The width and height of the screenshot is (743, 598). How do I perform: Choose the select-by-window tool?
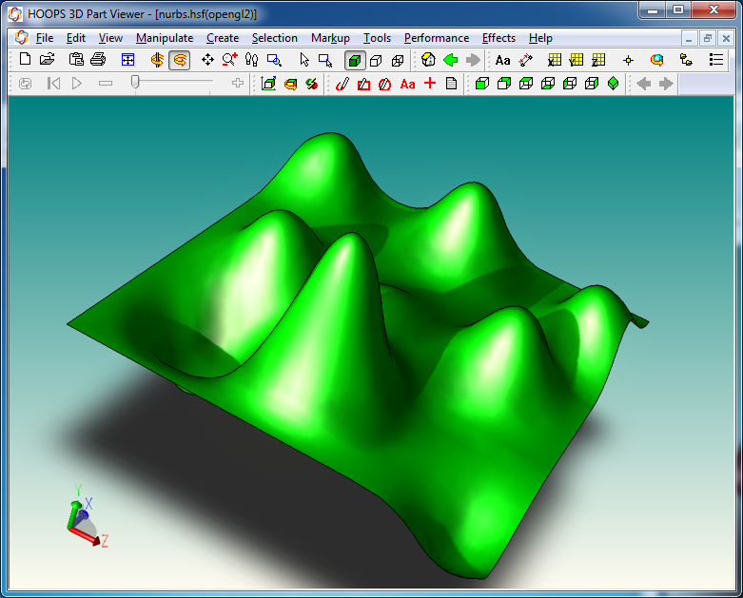tap(325, 60)
